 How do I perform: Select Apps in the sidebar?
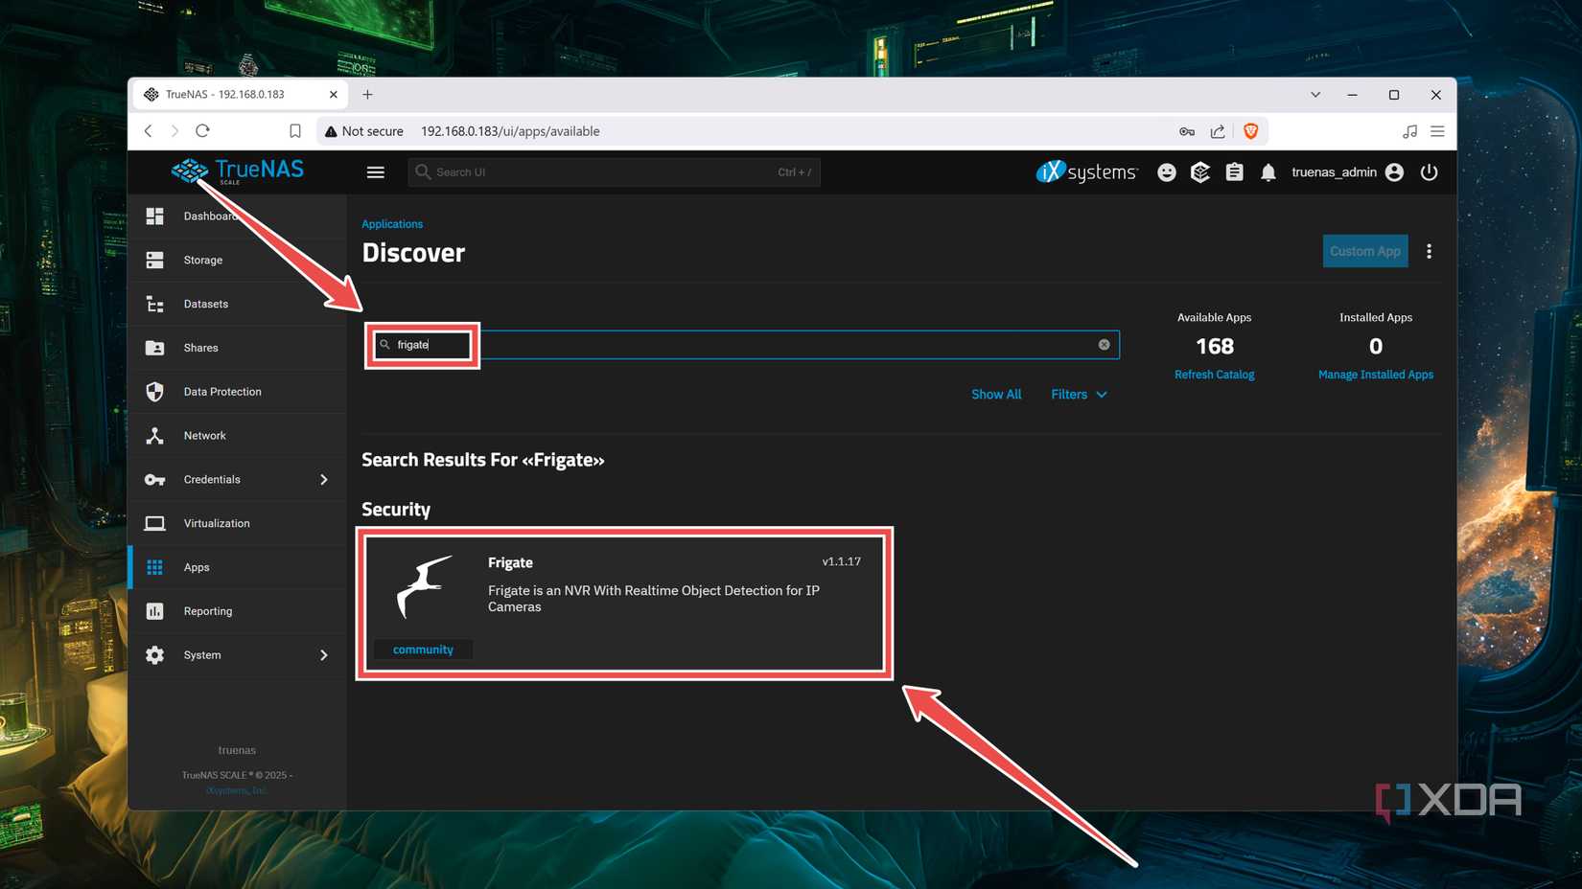(x=237, y=567)
